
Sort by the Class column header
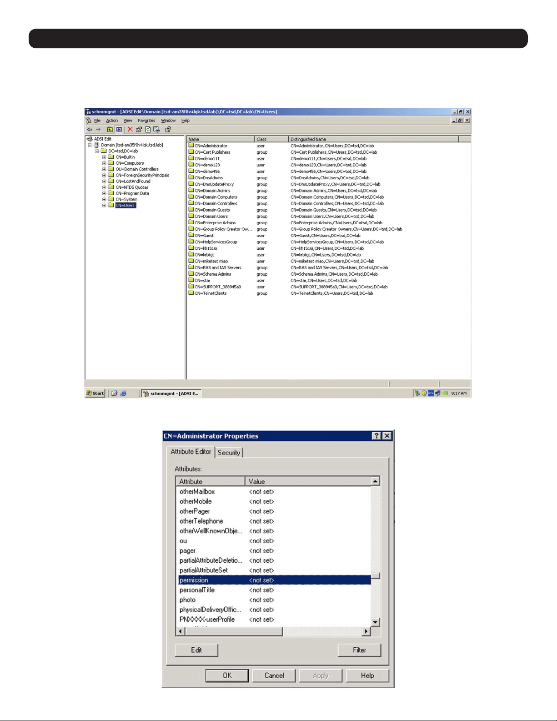pyautogui.click(x=271, y=139)
